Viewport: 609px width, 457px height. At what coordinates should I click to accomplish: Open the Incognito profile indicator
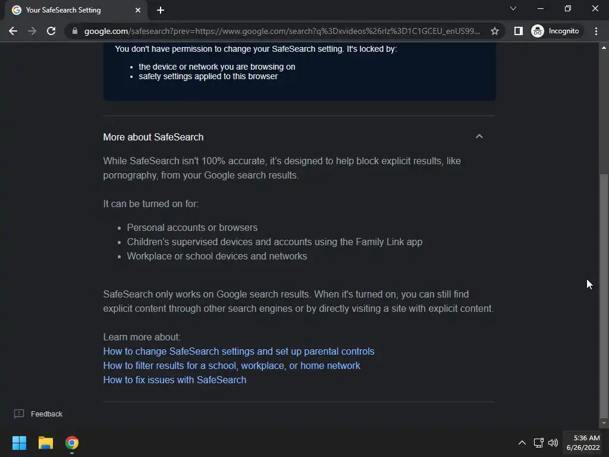[555, 31]
